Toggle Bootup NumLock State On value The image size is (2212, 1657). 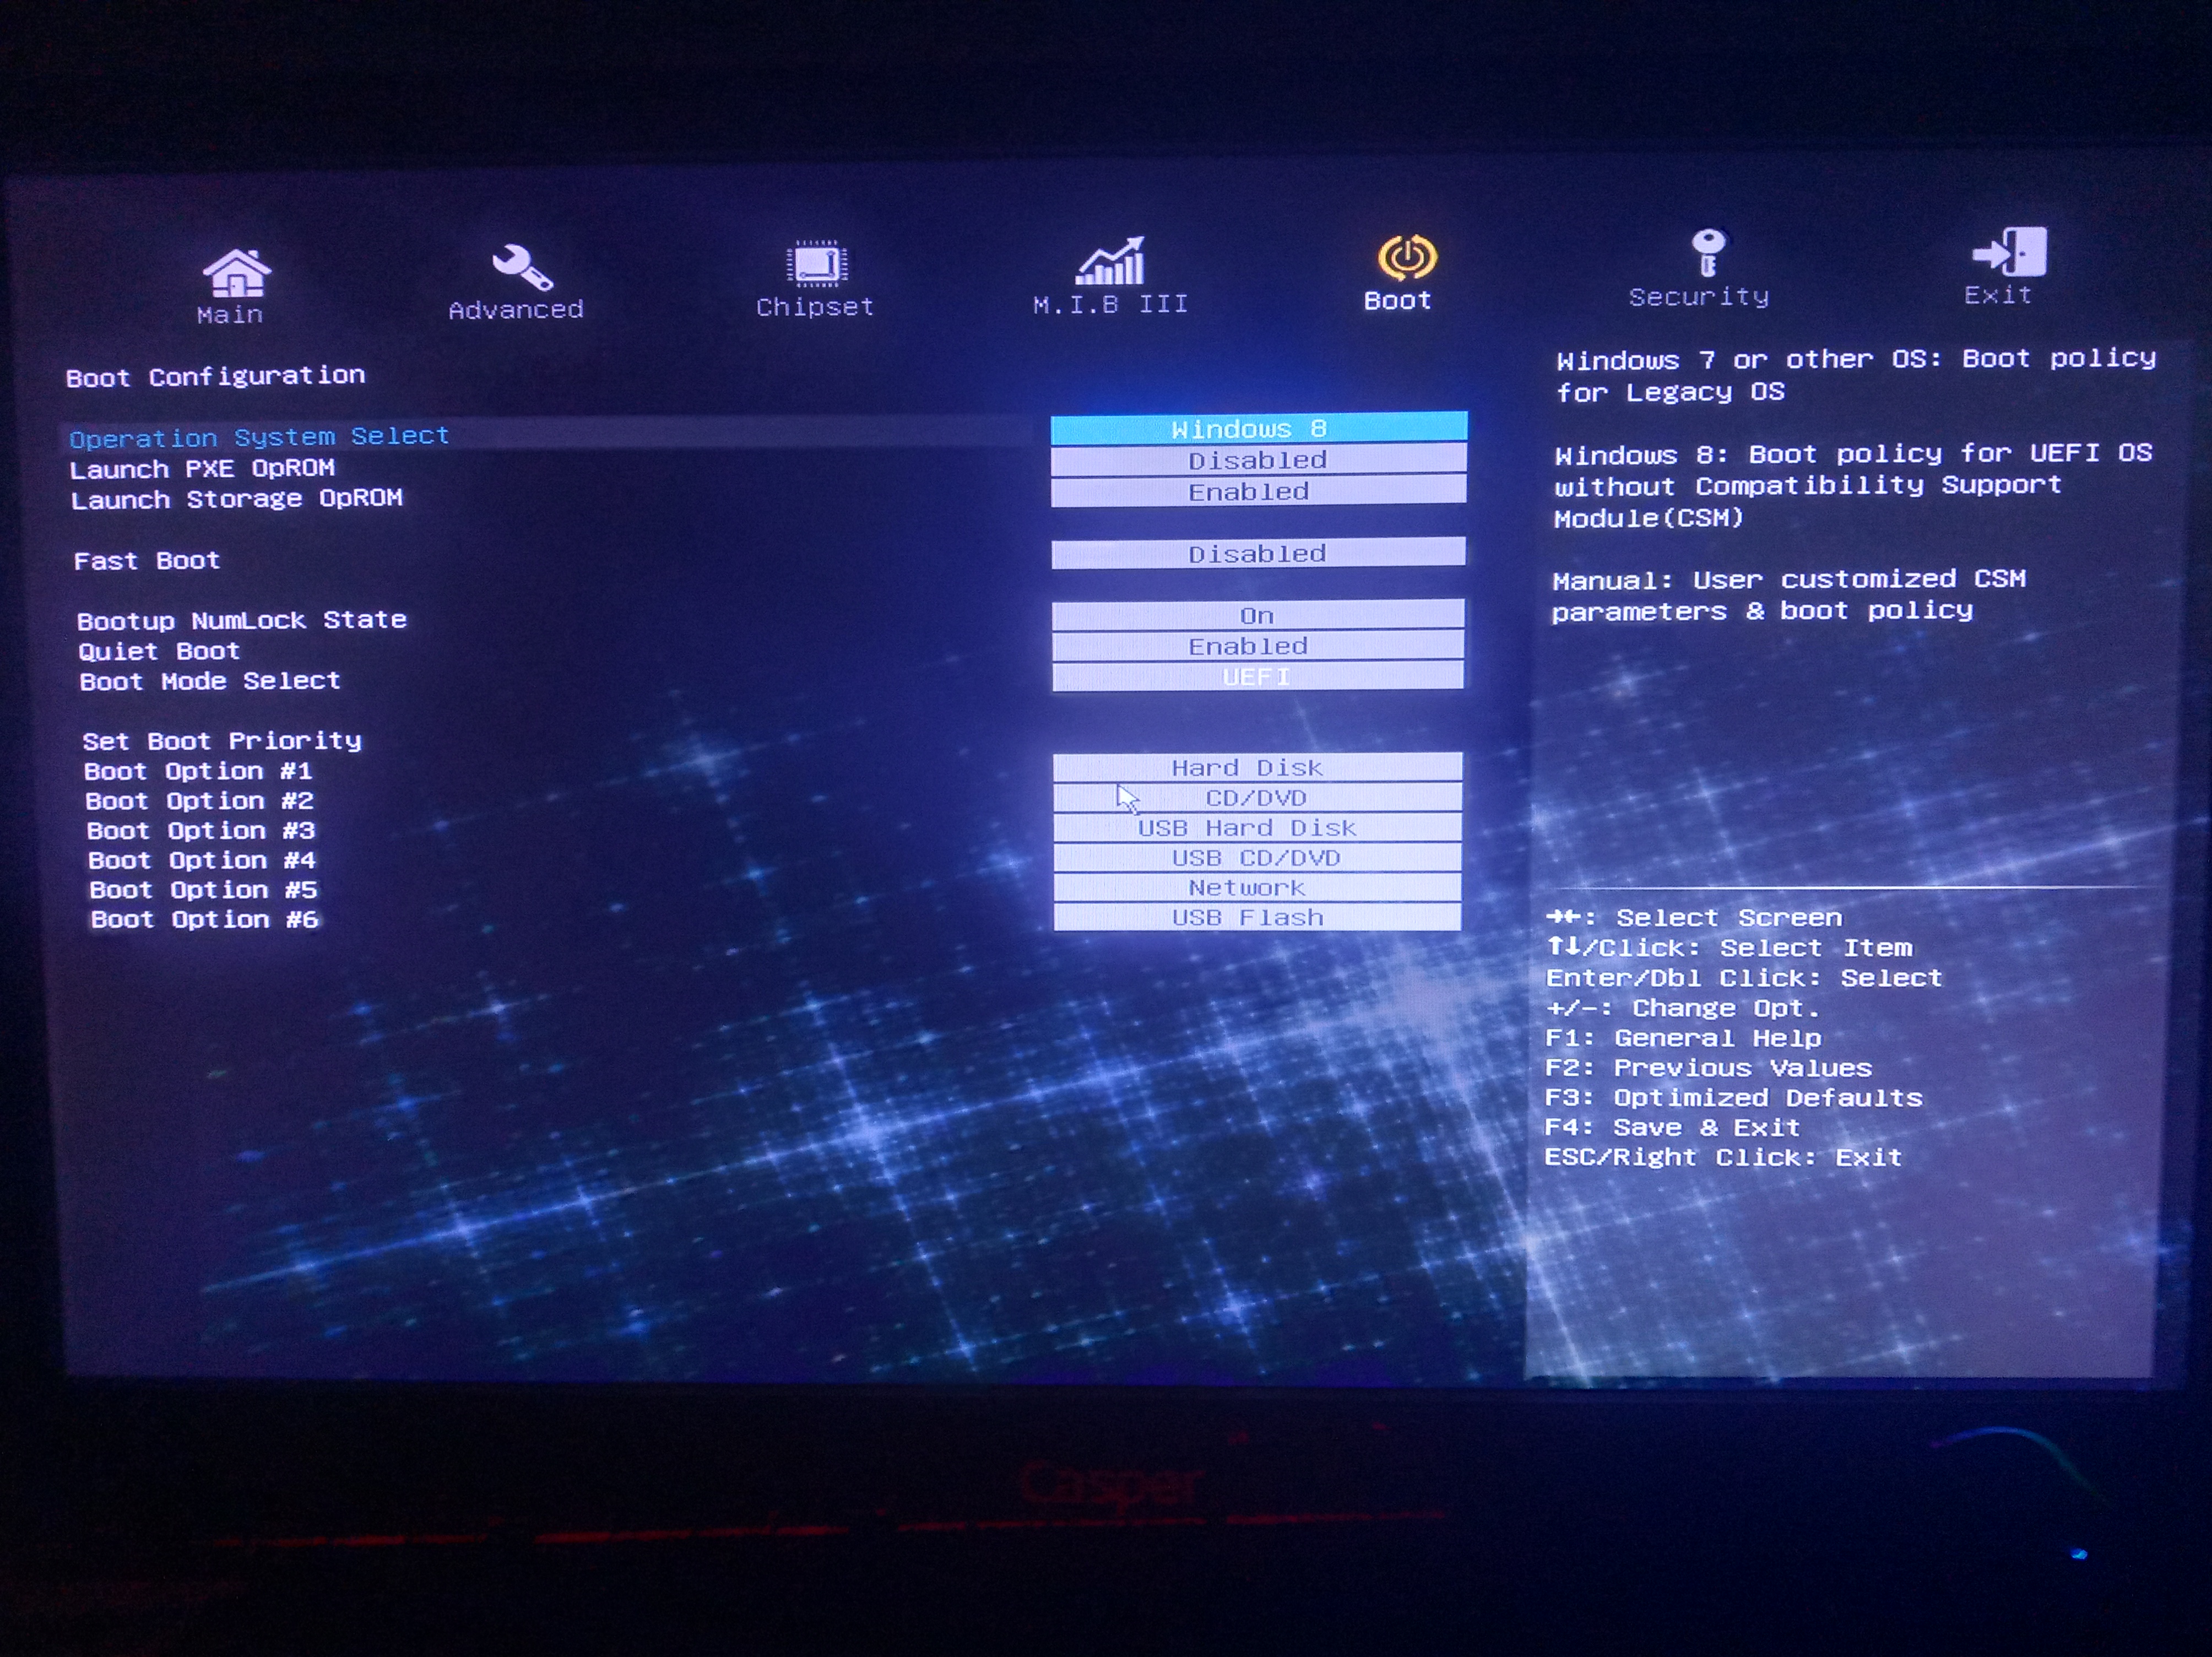point(1258,615)
